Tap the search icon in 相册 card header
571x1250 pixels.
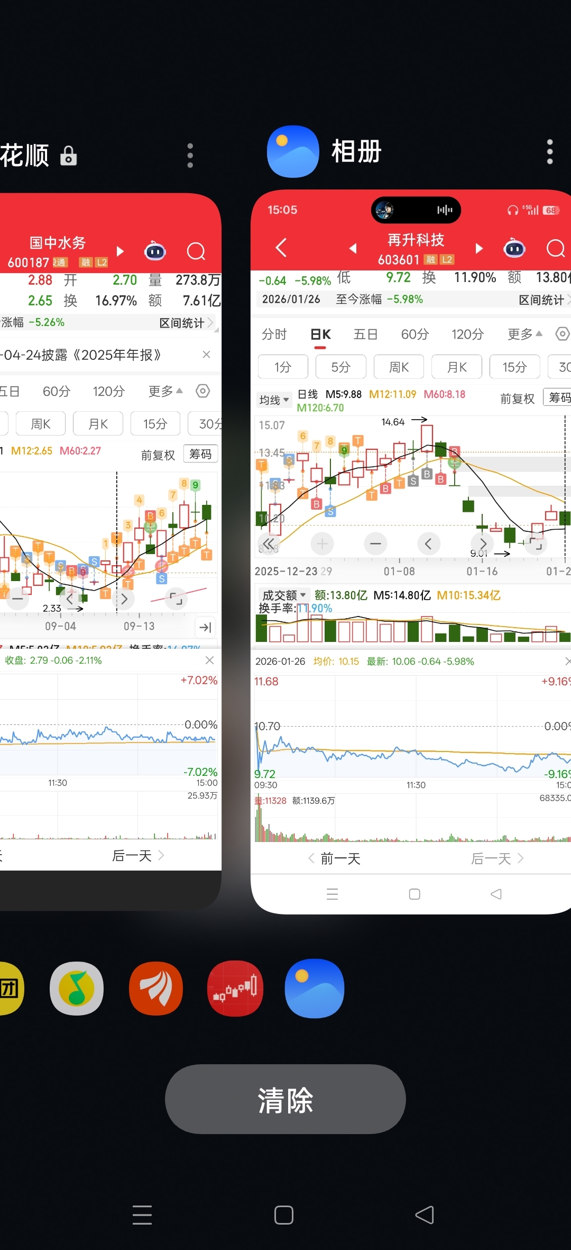556,248
